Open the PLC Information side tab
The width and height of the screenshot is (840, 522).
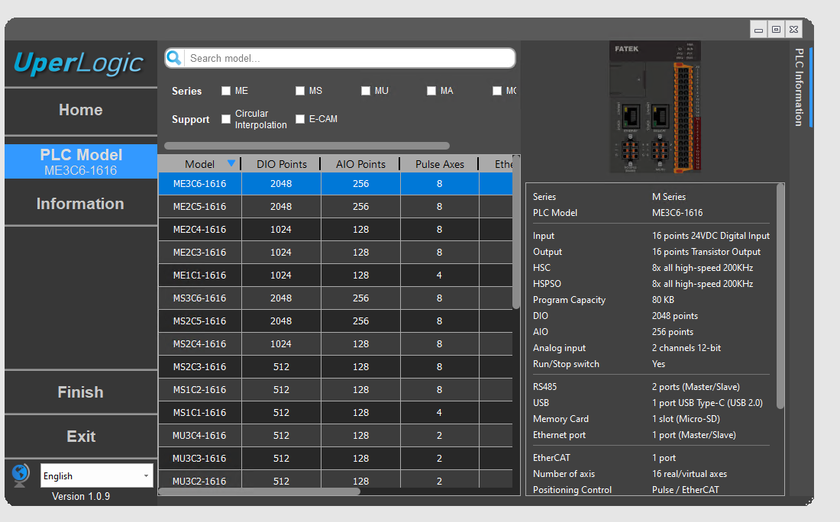coord(799,87)
